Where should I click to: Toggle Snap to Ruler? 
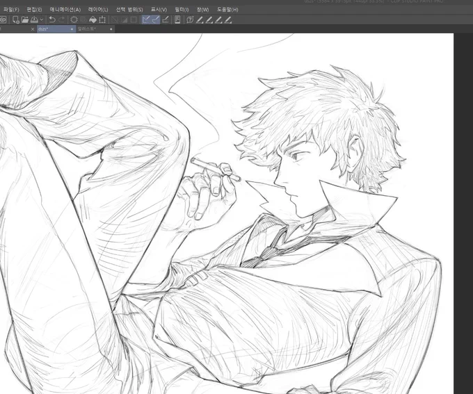(x=146, y=20)
